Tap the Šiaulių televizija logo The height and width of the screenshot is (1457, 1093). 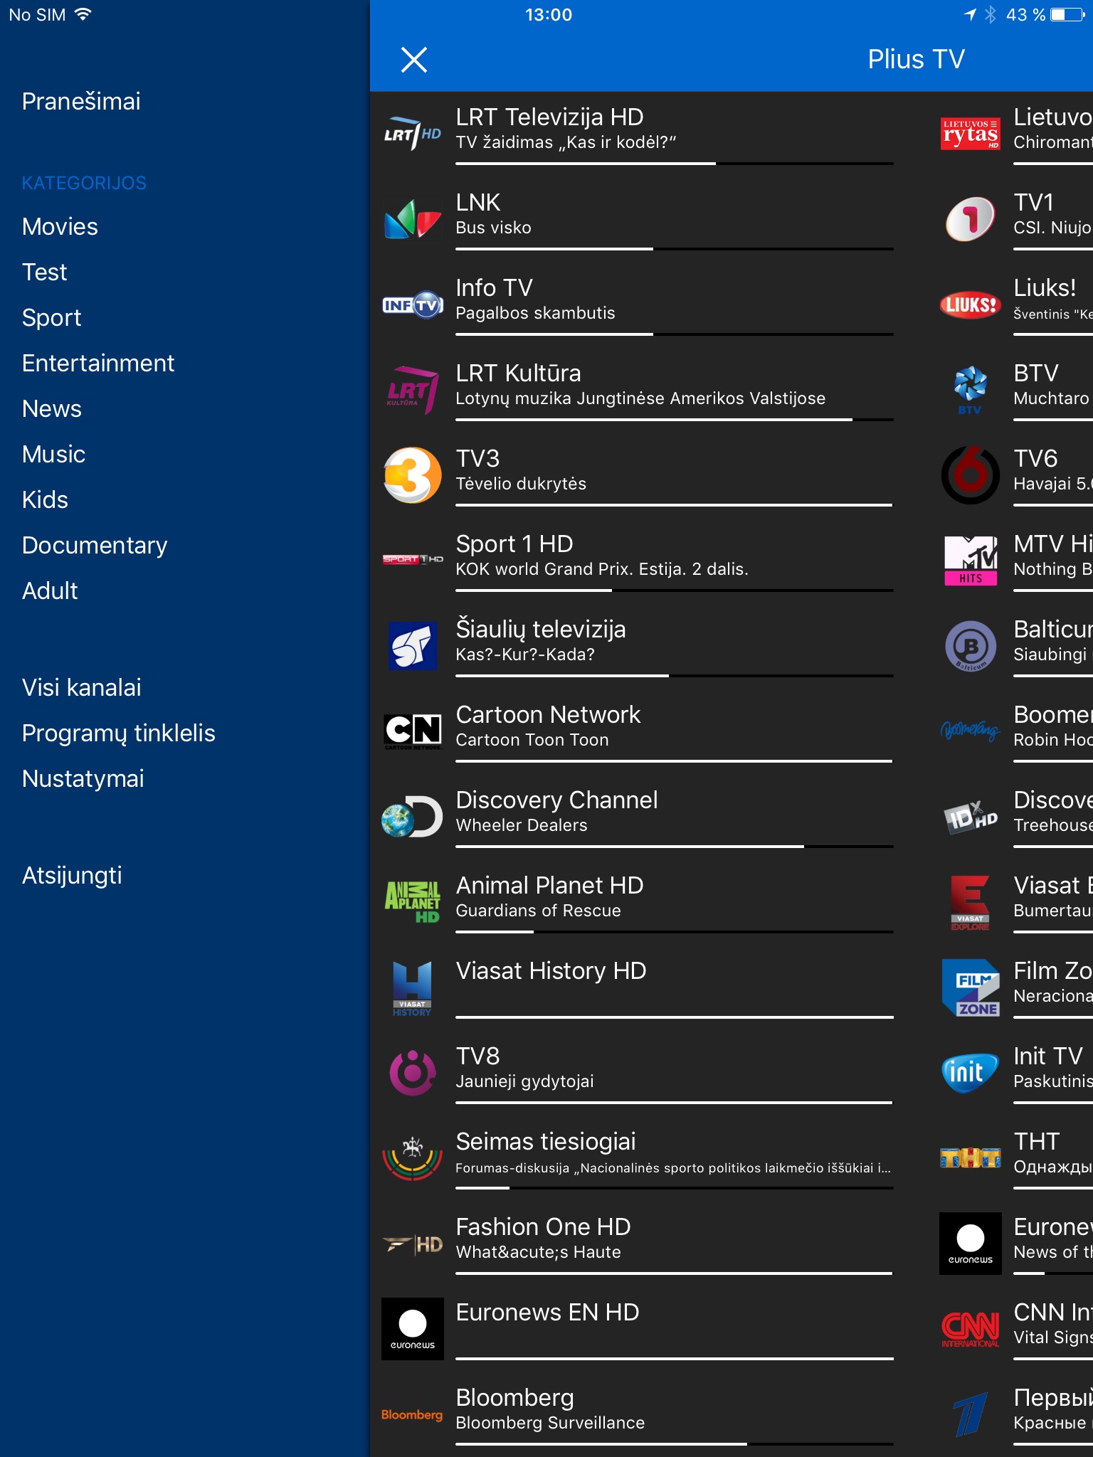413,646
